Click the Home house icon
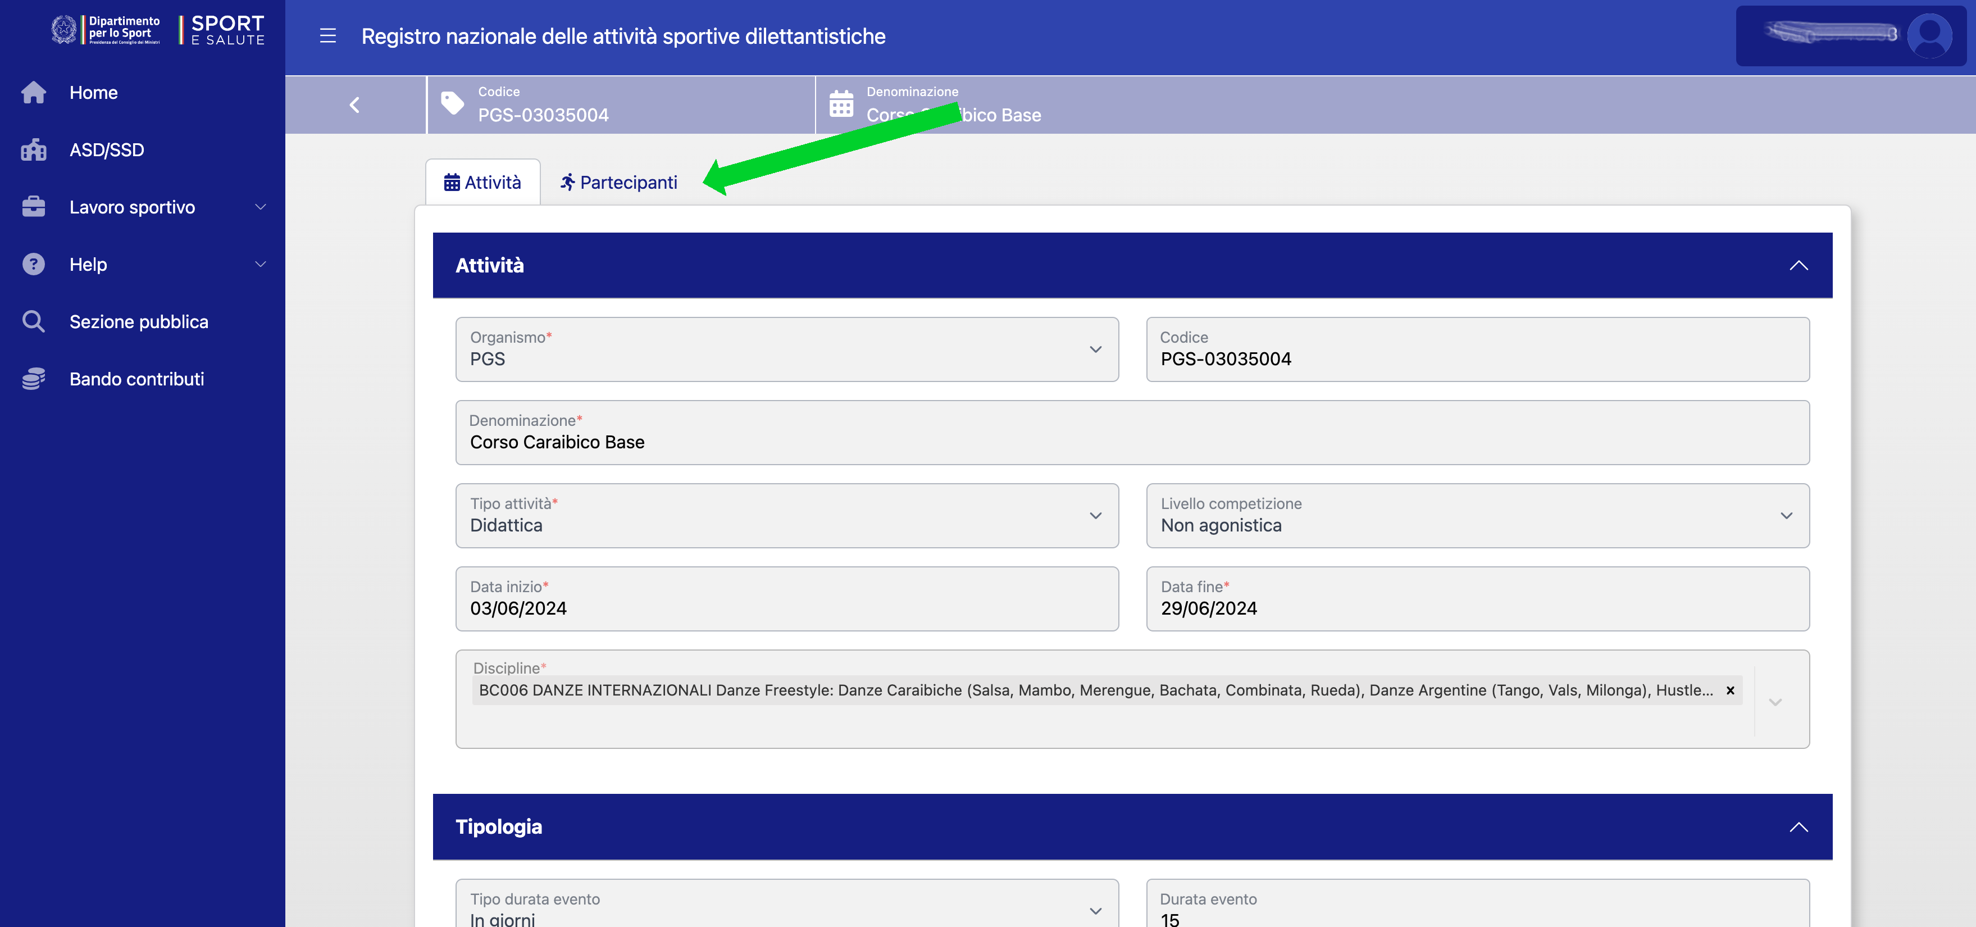 [x=33, y=92]
